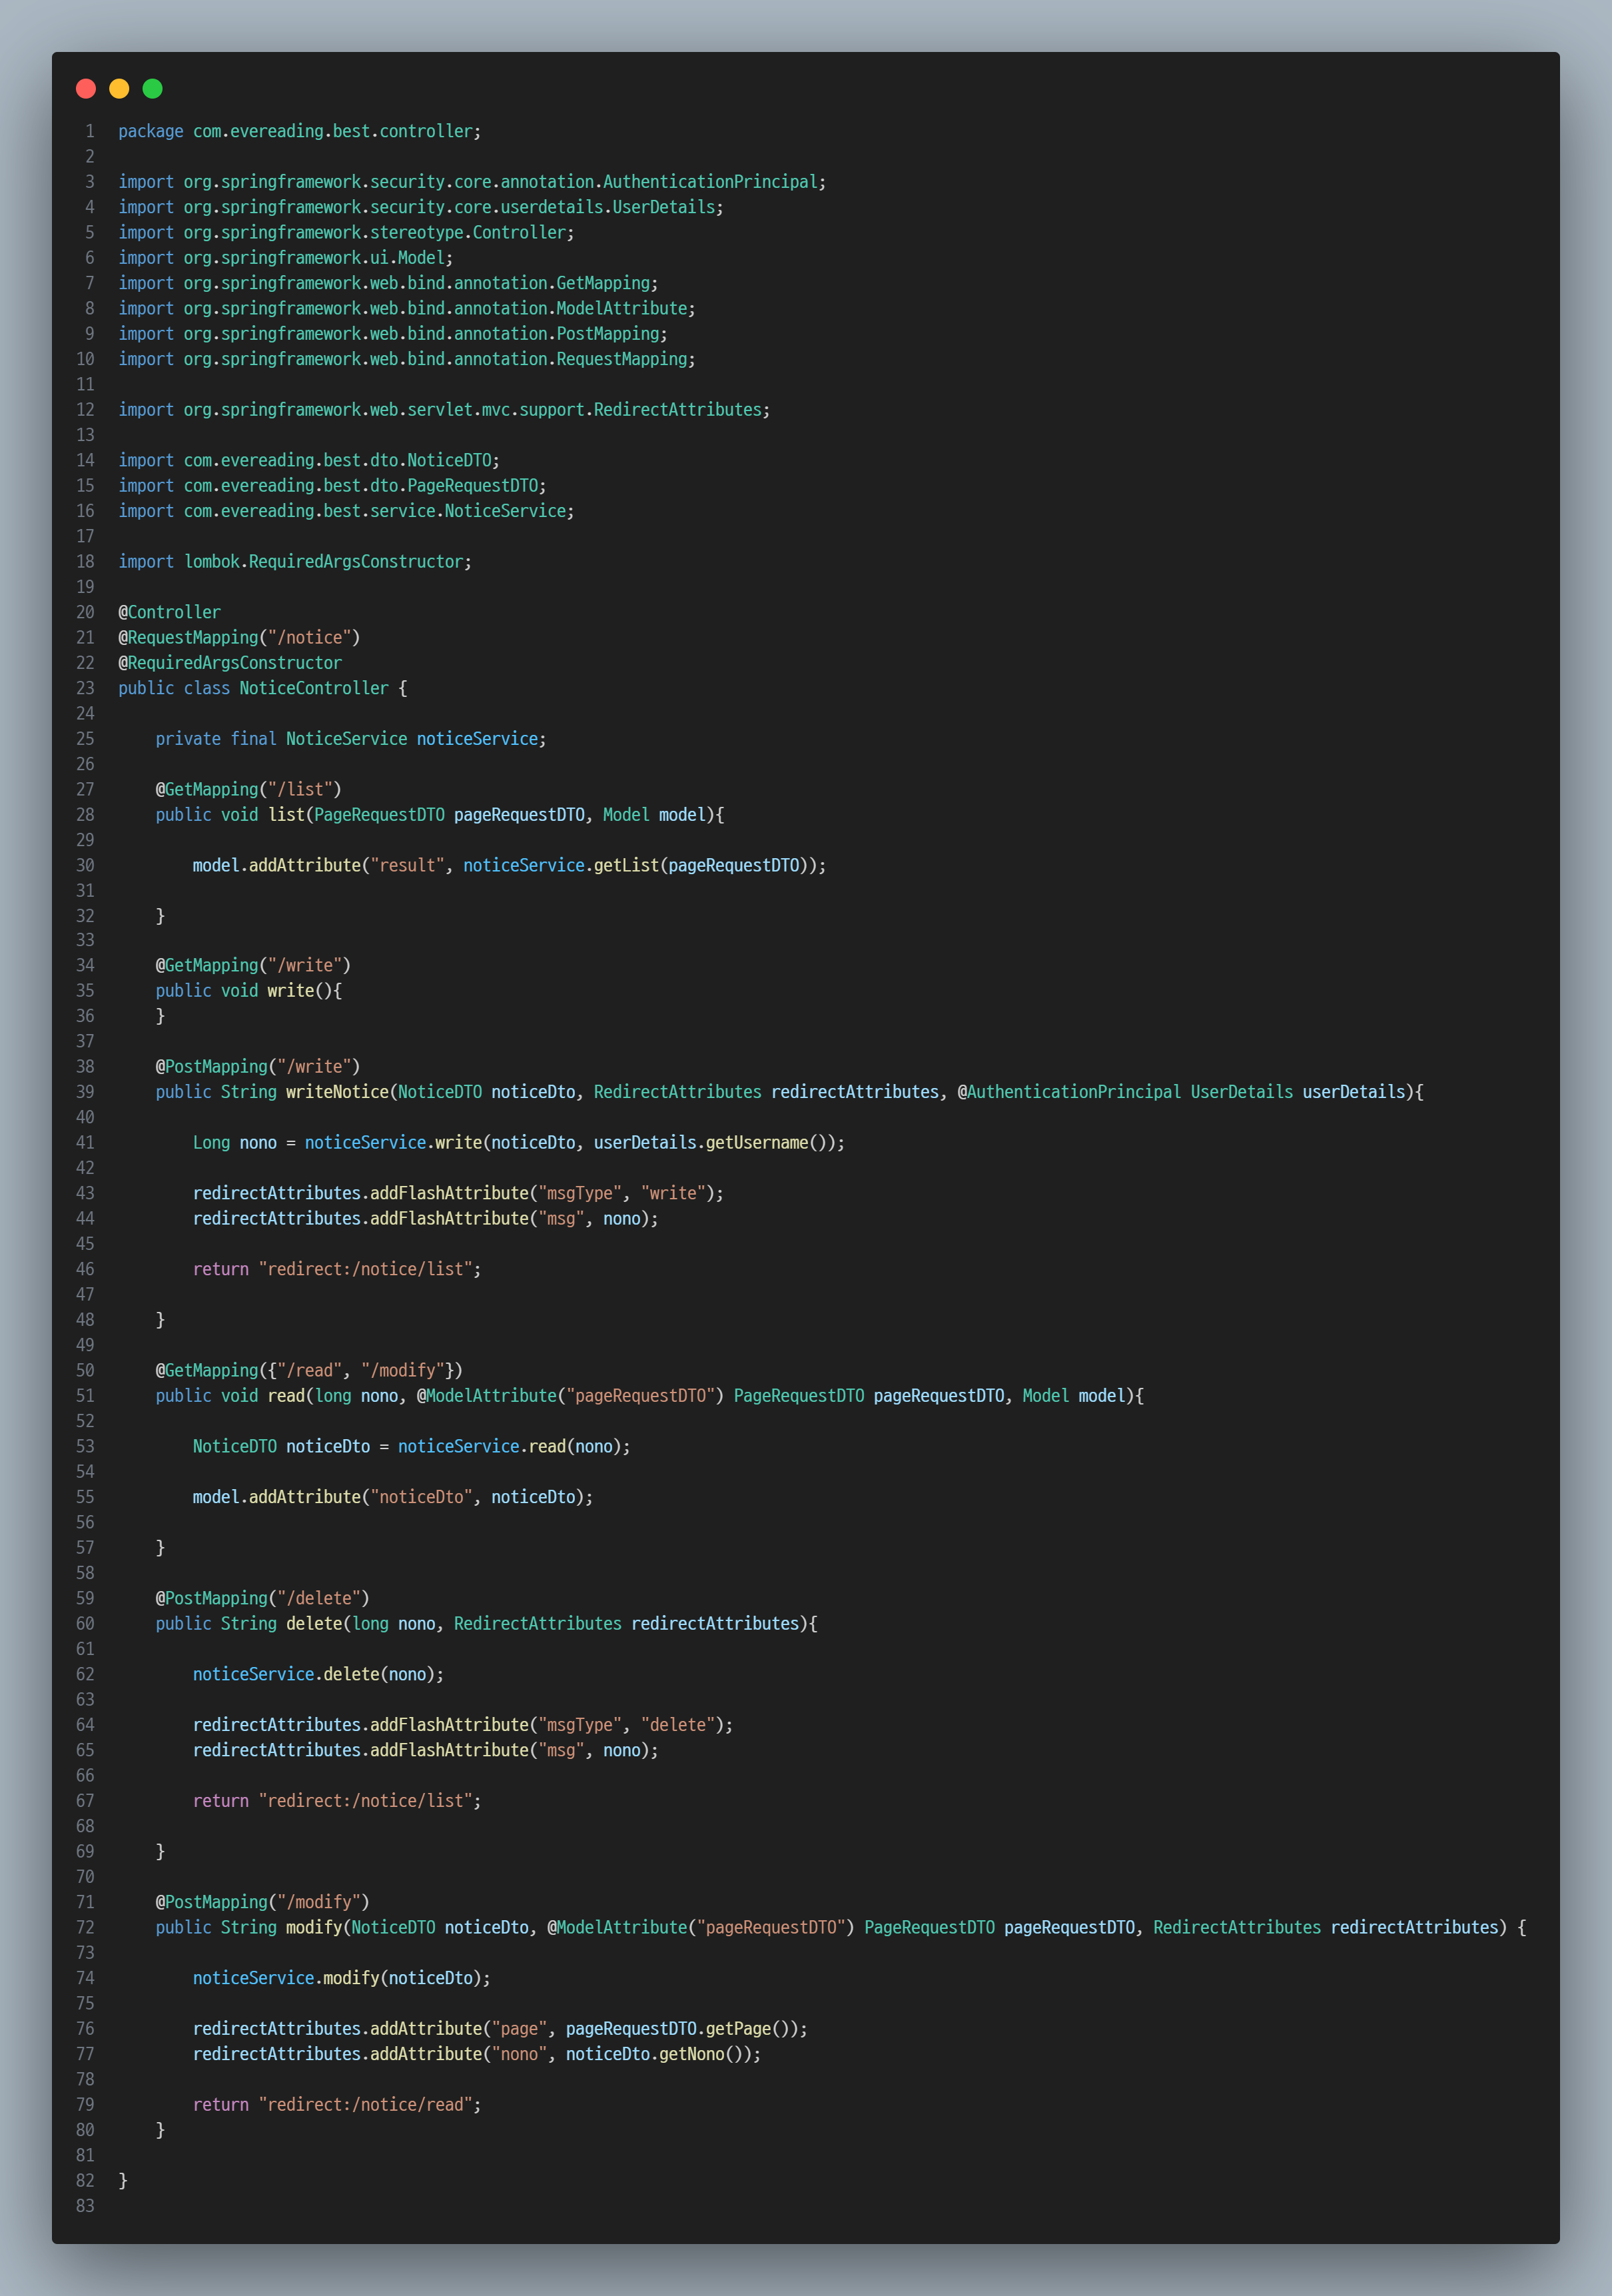The image size is (1612, 2296).
Task: Click addAttribute("page", pageRequestDTO.getPage()) line
Action: pos(500,2029)
